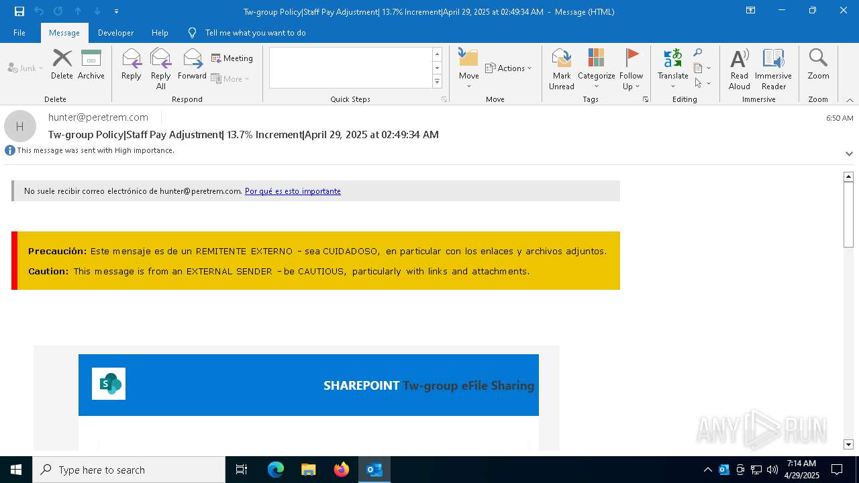
Task: Click the SharePoint logo in email body
Action: 109,384
